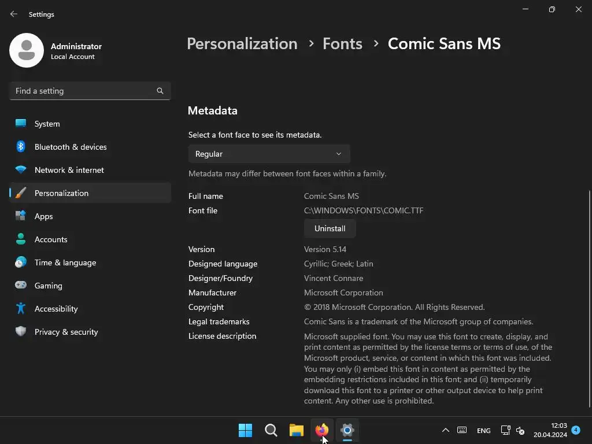Open Accessibility settings category
The image size is (592, 444).
point(90,309)
